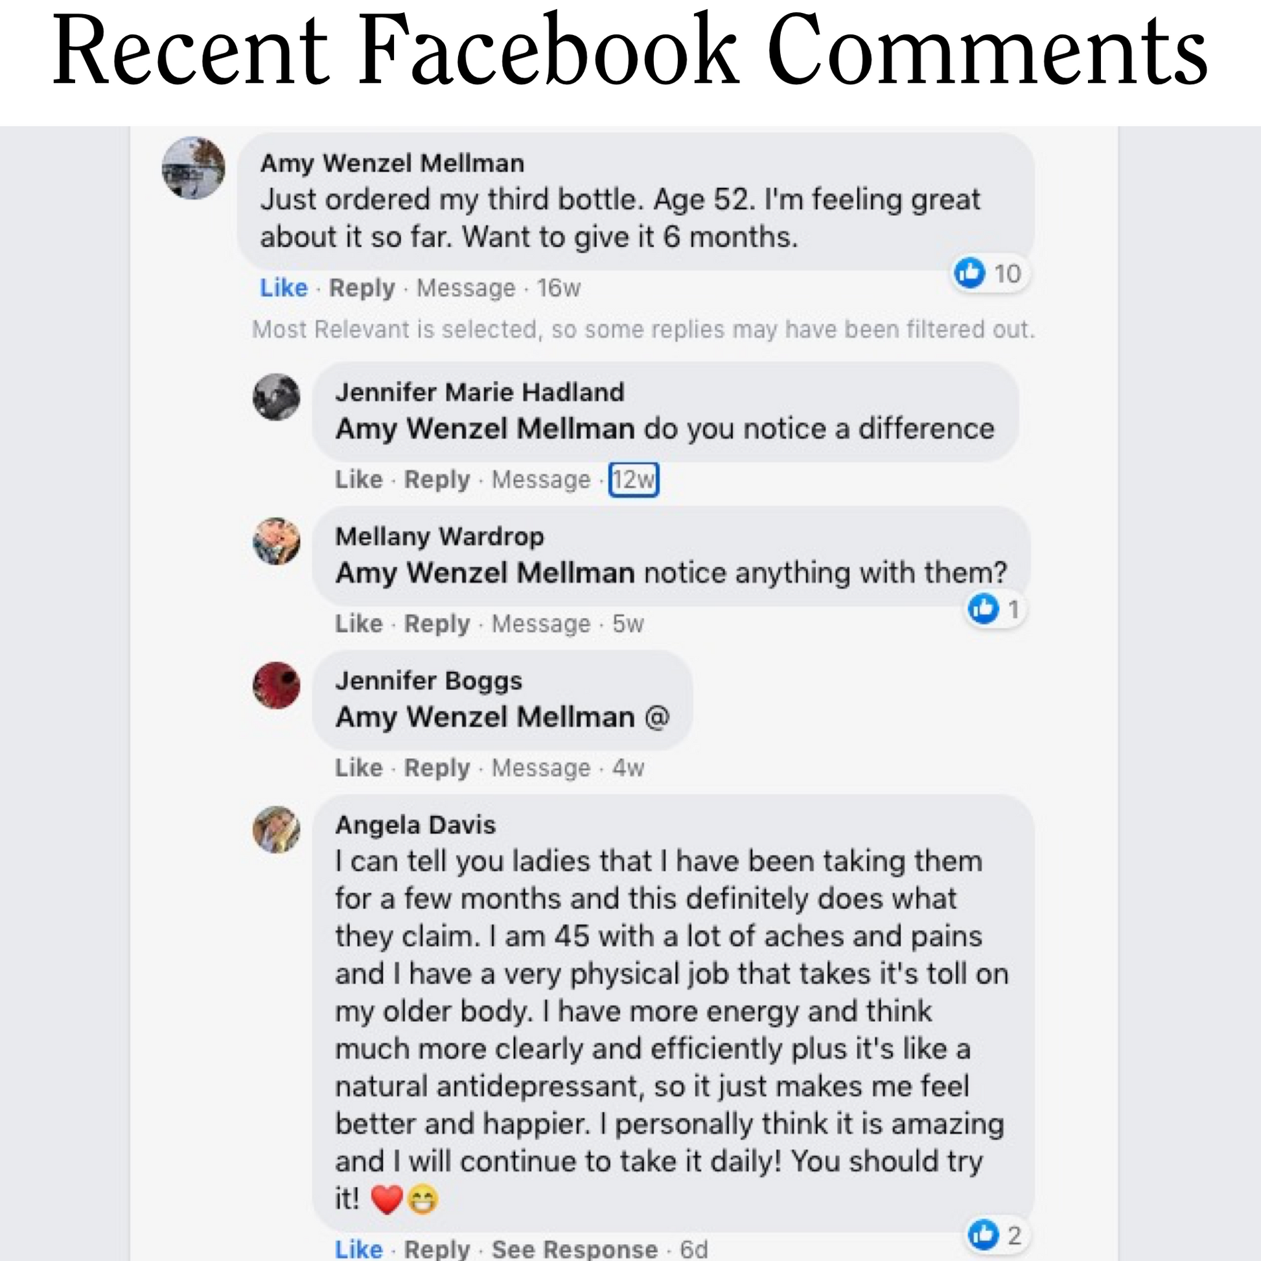Click Mellany Wardrop's name link
1261x1261 pixels.
pyautogui.click(x=439, y=537)
